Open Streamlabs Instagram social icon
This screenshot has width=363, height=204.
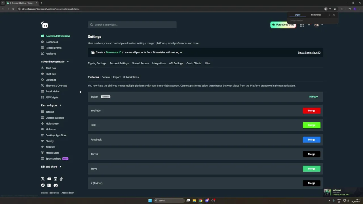tap(55, 179)
